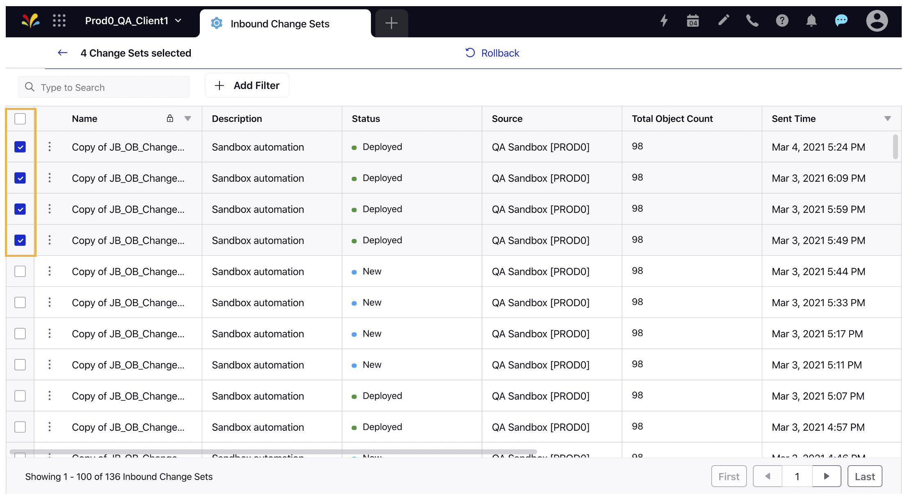This screenshot has width=905, height=503.
Task: Click the next page arrow button
Action: pyautogui.click(x=827, y=476)
